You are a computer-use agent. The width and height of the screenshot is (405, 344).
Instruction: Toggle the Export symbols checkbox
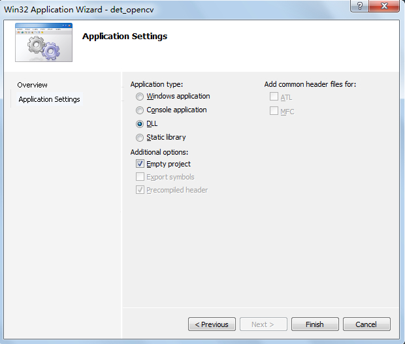click(x=140, y=177)
